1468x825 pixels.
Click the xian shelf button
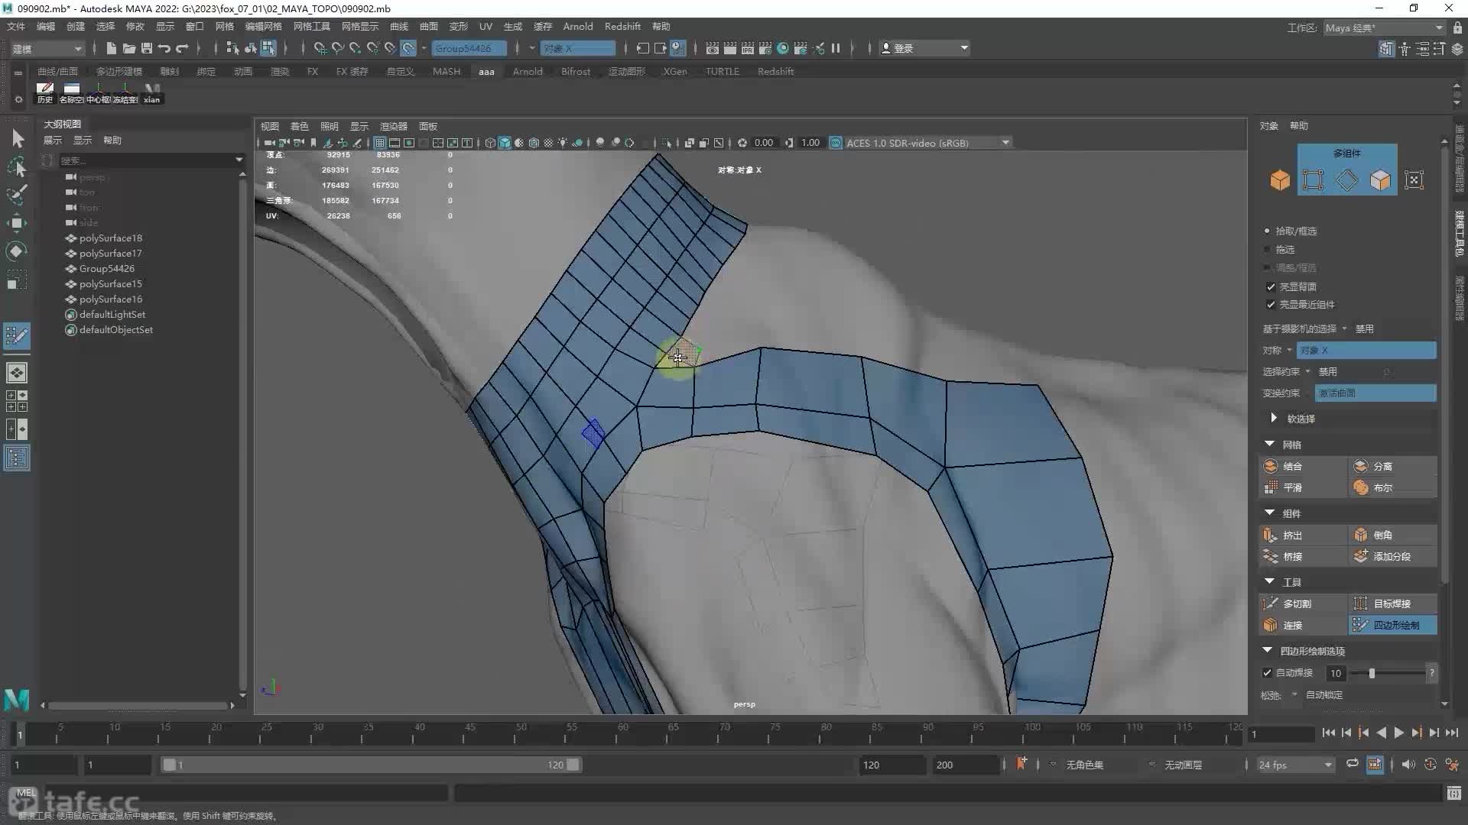click(151, 93)
